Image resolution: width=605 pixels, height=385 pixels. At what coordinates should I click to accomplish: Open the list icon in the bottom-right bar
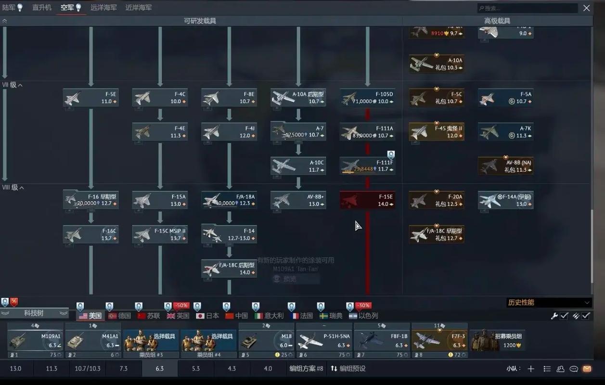[547, 369]
